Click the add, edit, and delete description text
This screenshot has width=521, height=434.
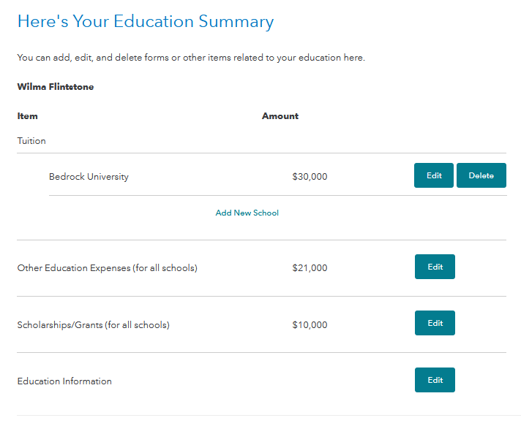click(x=190, y=58)
